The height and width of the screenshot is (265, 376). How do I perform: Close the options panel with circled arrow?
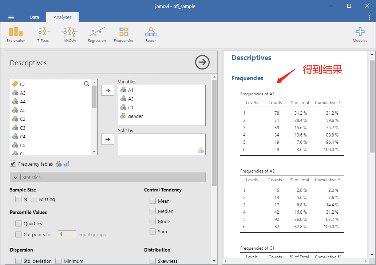click(202, 62)
